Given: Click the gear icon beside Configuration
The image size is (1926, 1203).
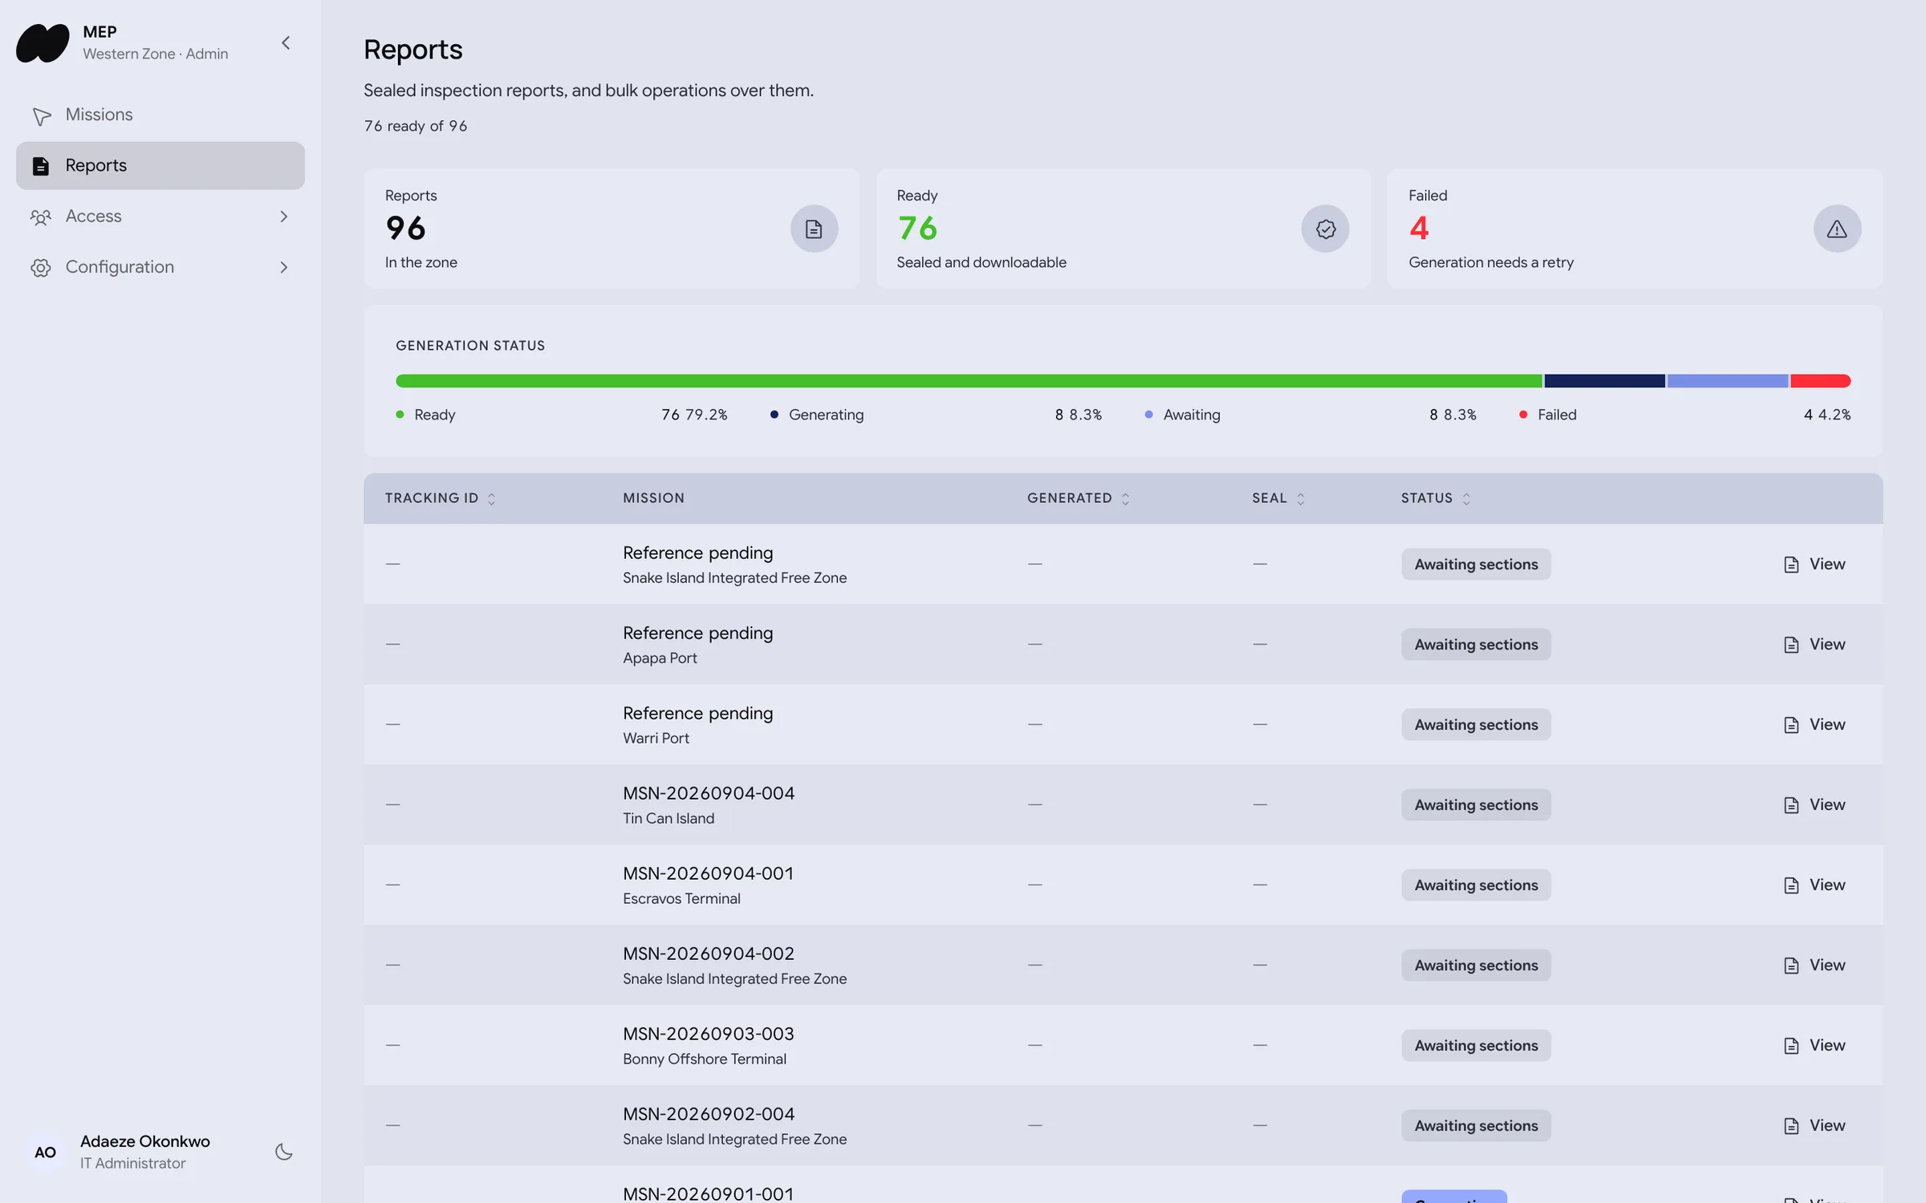Looking at the screenshot, I should coord(41,267).
